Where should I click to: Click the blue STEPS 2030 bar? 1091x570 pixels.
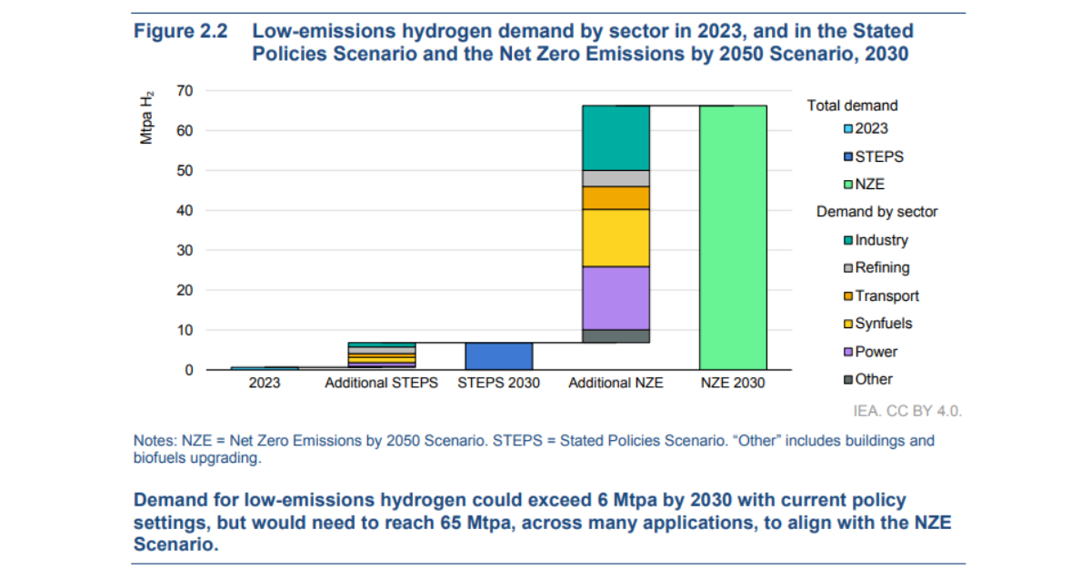[498, 355]
